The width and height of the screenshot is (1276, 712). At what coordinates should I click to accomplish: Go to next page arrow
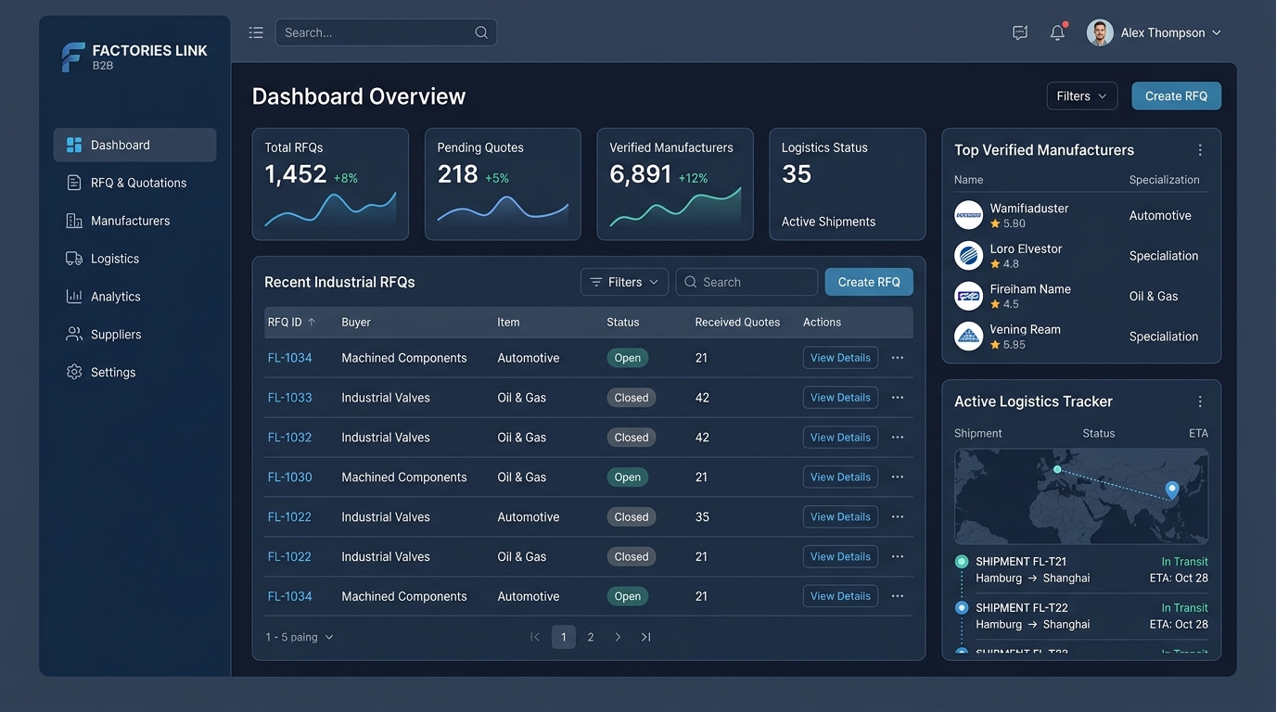pyautogui.click(x=618, y=637)
